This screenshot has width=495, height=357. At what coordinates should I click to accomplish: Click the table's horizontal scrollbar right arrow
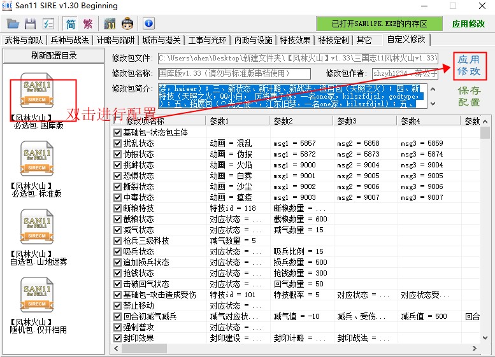click(x=475, y=349)
